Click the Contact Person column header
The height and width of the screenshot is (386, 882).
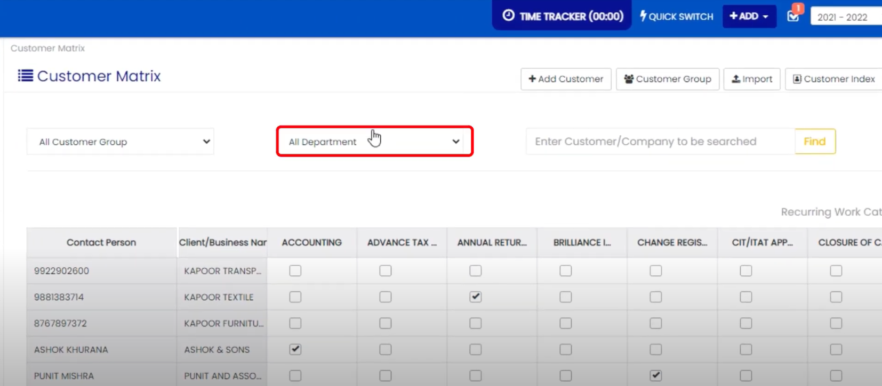[101, 242]
